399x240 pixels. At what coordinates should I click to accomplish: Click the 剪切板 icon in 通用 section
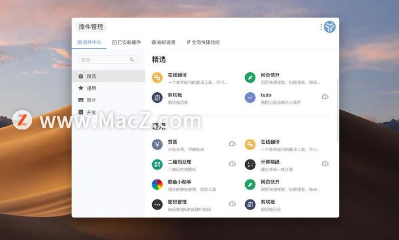(x=250, y=204)
